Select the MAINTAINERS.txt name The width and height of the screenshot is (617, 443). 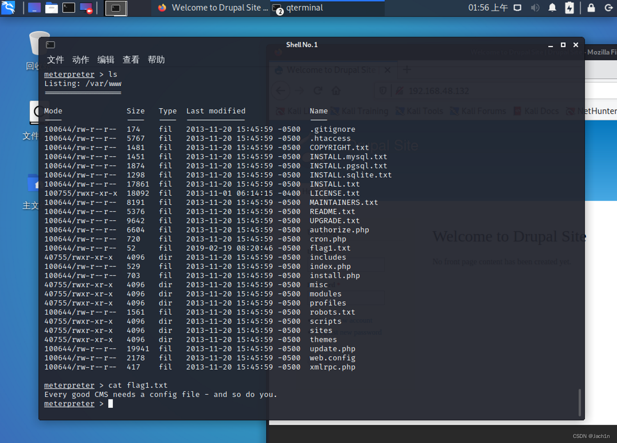click(344, 203)
